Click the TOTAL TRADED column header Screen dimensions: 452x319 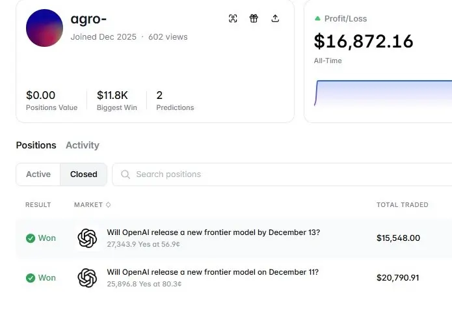tap(403, 204)
